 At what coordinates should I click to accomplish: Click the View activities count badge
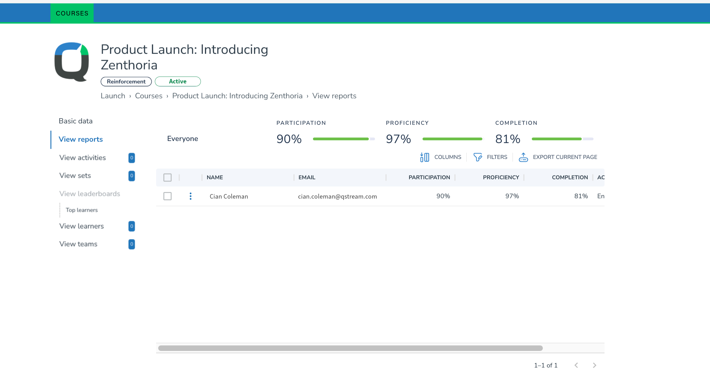pos(132,158)
